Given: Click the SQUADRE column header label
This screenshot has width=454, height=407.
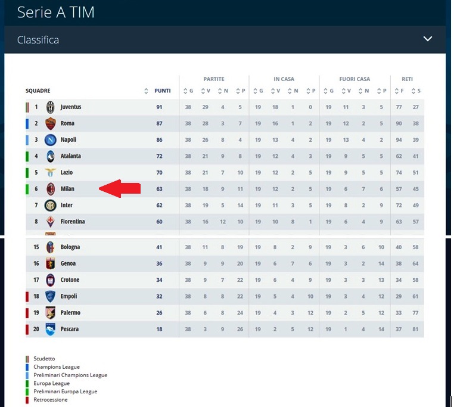Looking at the screenshot, I should coord(38,91).
